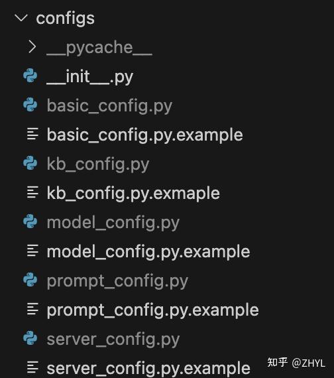Click the Python icon next to prompt_config.py
Viewport: 334px width, 378px height.
tap(30, 280)
